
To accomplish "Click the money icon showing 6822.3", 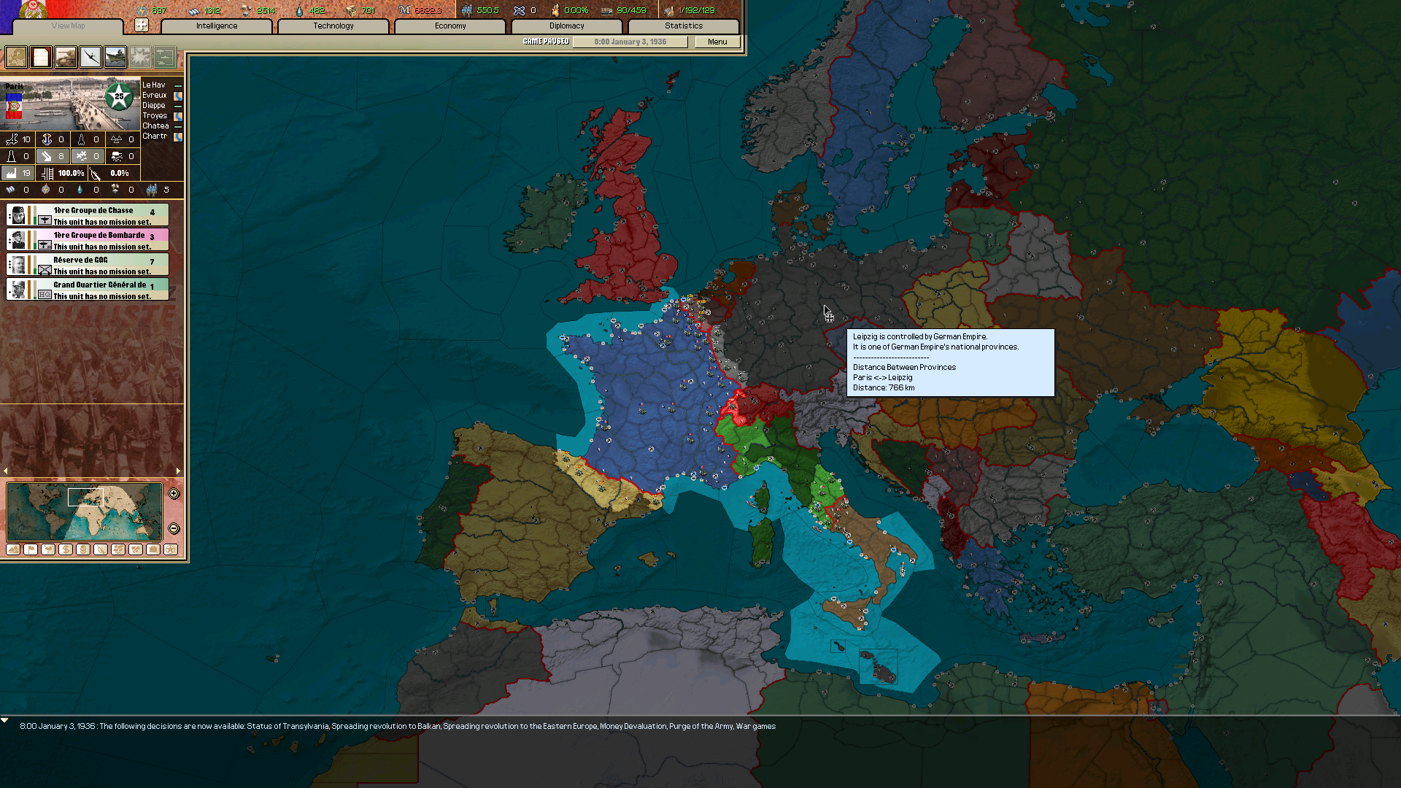I will pos(404,10).
